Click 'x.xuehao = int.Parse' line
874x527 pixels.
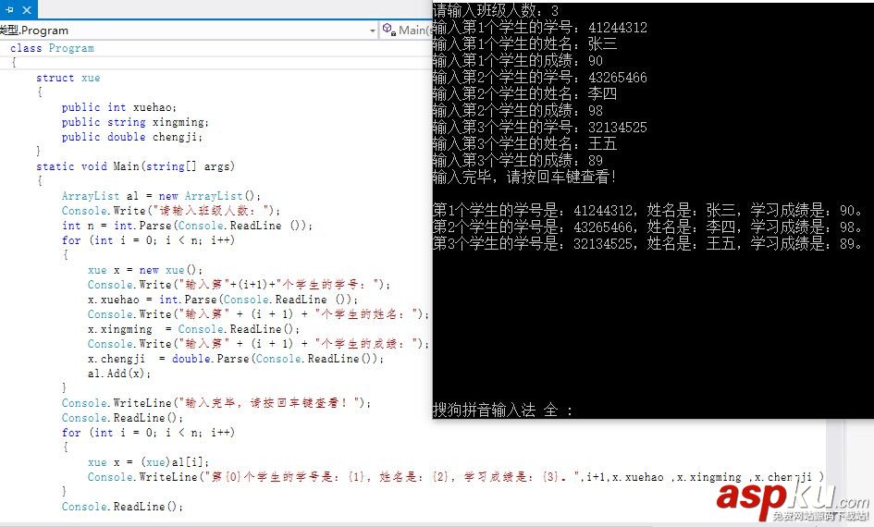pyautogui.click(x=222, y=300)
